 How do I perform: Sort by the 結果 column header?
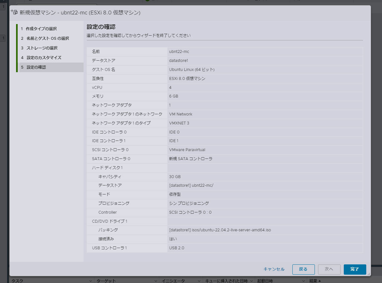(x=315, y=281)
